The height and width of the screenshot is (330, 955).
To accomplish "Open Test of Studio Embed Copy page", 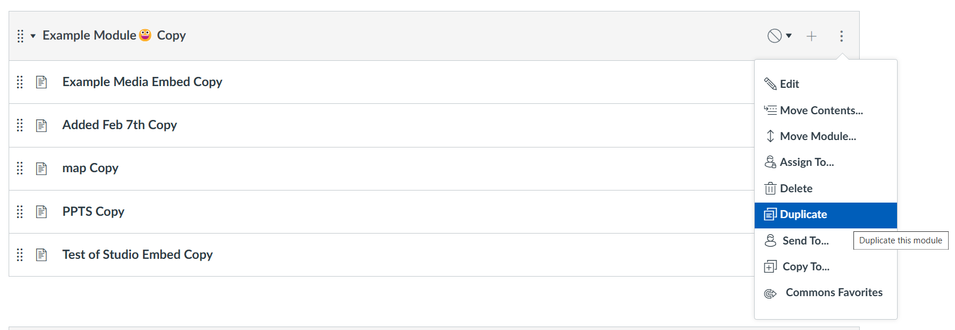I will [x=137, y=255].
